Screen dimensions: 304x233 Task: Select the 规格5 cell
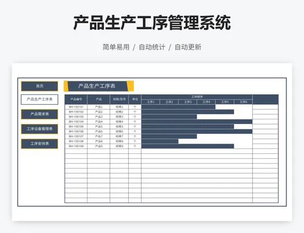tap(119, 127)
